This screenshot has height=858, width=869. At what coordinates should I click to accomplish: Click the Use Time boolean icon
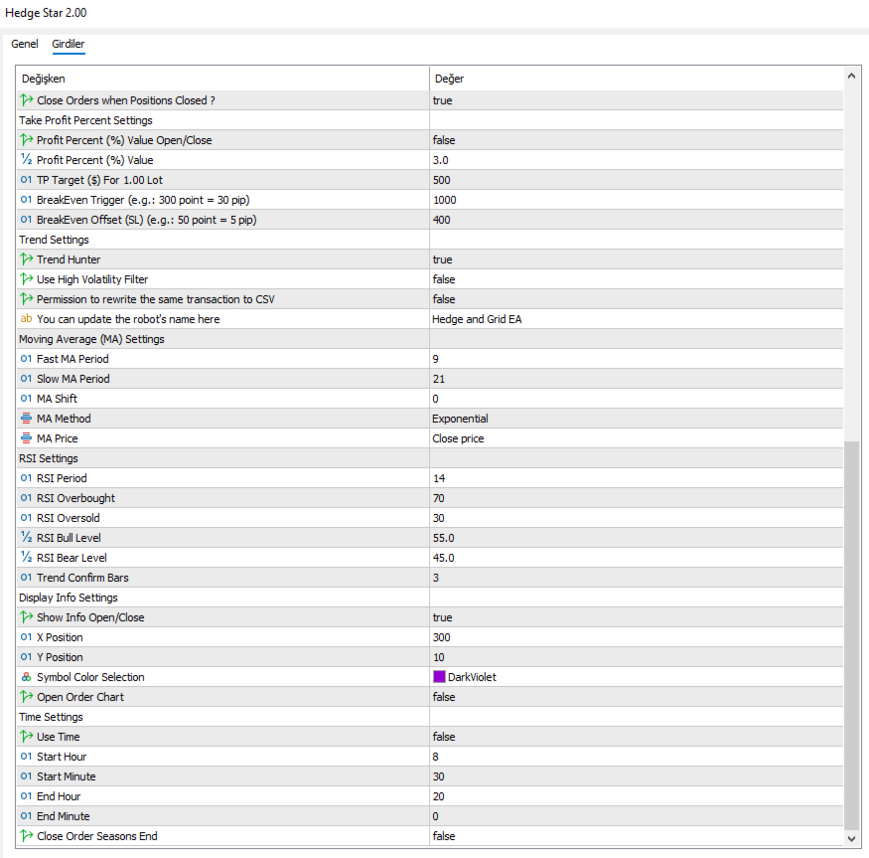point(26,737)
